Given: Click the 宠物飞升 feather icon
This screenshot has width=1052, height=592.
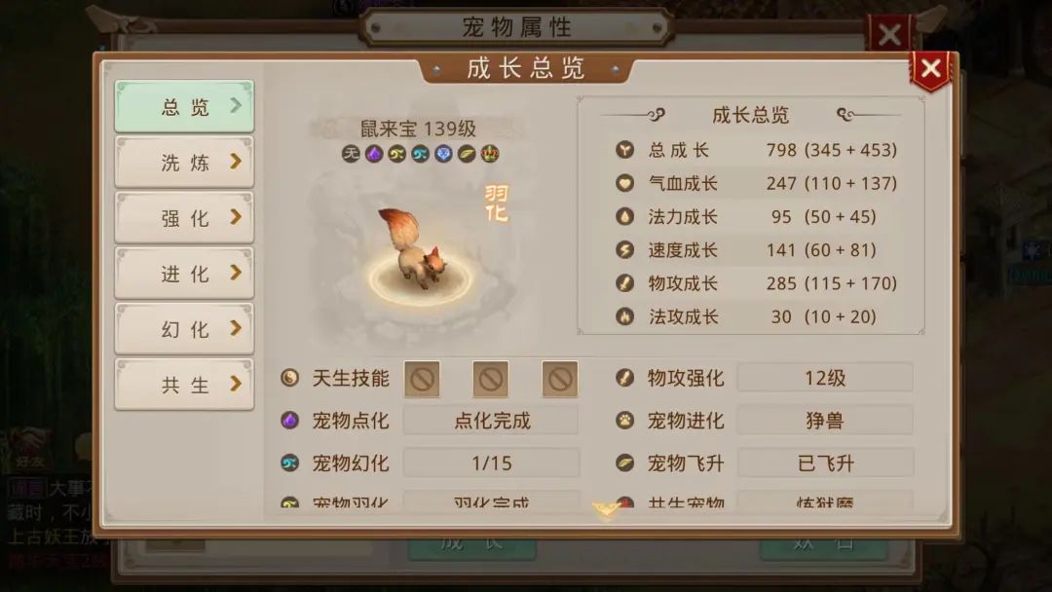Looking at the screenshot, I should [624, 462].
